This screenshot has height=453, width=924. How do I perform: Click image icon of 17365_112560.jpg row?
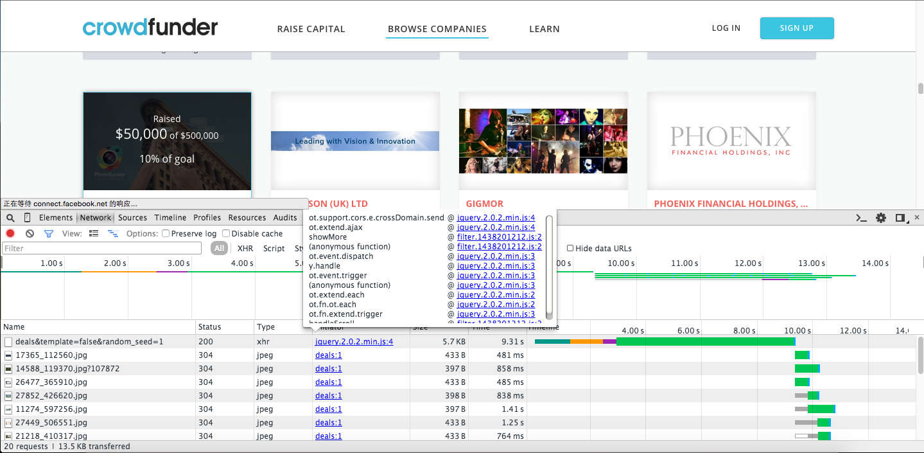[8, 355]
